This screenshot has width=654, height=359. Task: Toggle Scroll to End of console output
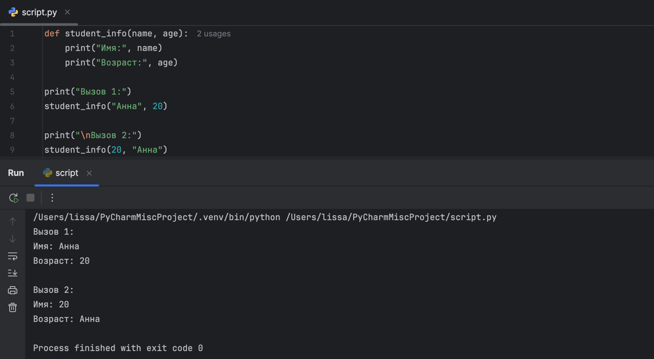coord(12,273)
